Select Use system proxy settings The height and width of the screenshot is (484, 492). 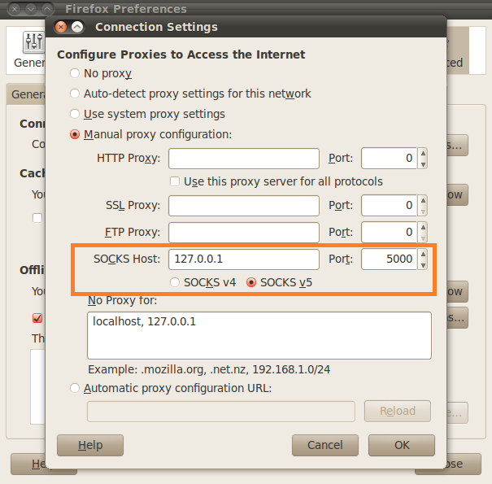click(x=75, y=114)
